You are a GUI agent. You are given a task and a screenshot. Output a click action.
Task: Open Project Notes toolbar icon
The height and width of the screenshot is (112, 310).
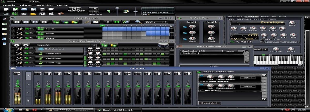(51, 14)
